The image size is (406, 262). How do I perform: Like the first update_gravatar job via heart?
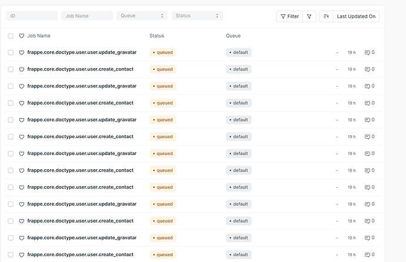coord(22,52)
